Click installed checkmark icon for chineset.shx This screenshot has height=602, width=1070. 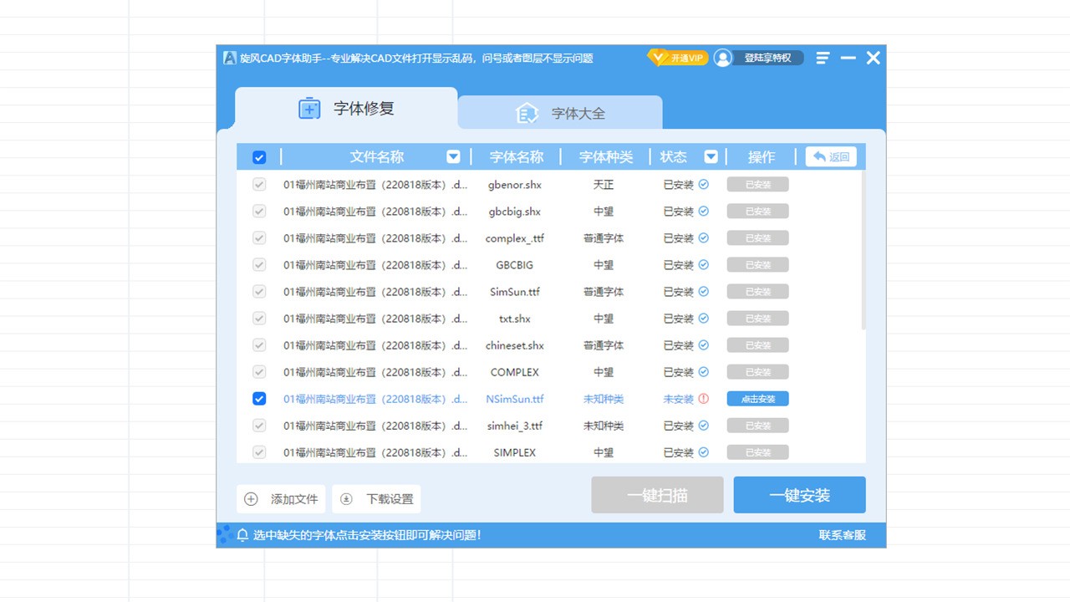(x=704, y=345)
